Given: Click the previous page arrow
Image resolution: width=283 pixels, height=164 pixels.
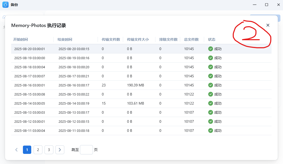Looking at the screenshot, I should tap(16, 150).
